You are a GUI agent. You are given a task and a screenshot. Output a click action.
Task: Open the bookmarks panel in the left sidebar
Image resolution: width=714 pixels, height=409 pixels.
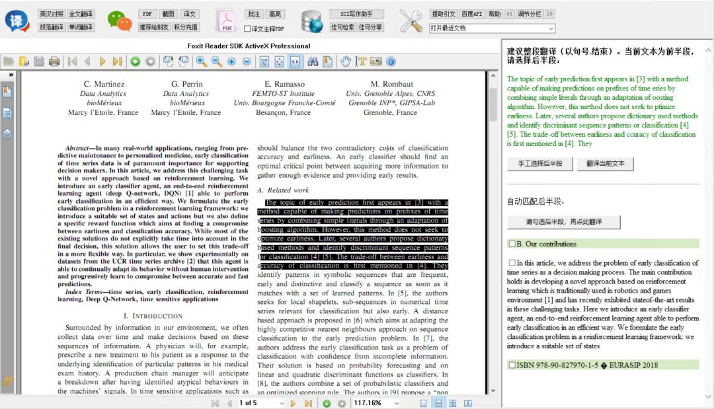click(x=7, y=92)
